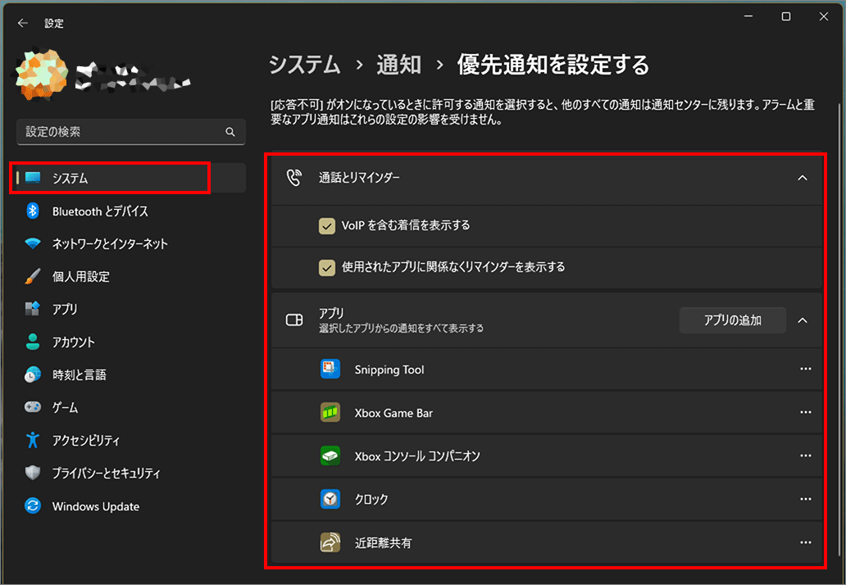This screenshot has width=846, height=585.
Task: Open the more options menu for Snipping Tool
Action: click(x=806, y=369)
